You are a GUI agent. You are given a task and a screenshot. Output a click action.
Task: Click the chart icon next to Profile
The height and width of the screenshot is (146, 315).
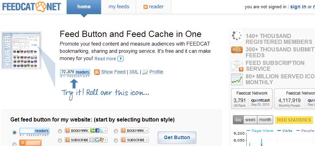[x=145, y=72]
